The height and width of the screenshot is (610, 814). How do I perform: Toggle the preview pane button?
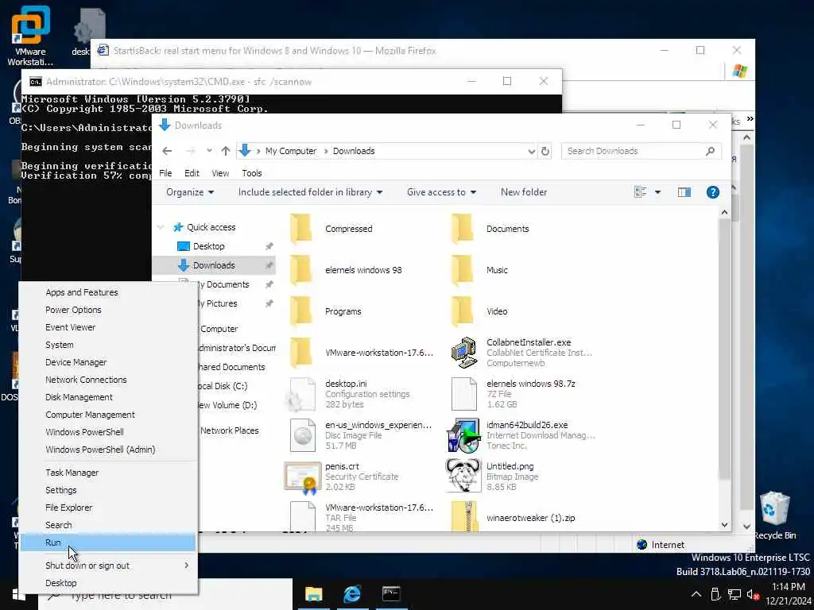(x=684, y=192)
